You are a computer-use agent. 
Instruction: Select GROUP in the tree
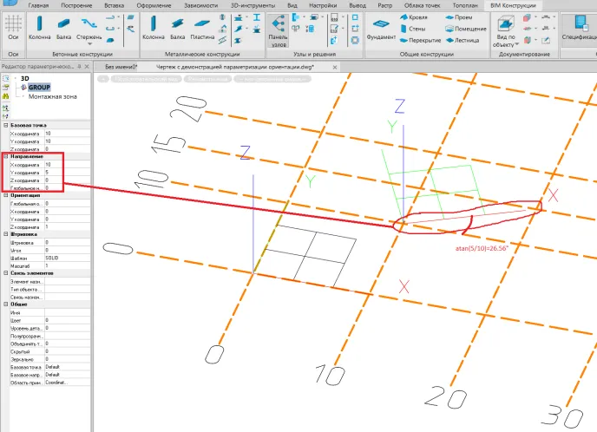(39, 88)
